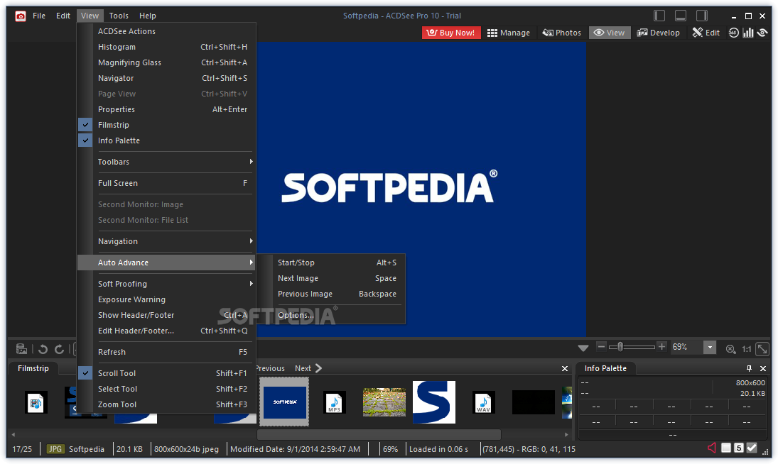Toggle the left panel layout icon
This screenshot has height=464, width=778.
pyautogui.click(x=659, y=16)
